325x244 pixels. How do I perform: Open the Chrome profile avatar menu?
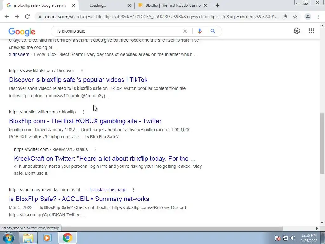pyautogui.click(x=308, y=17)
